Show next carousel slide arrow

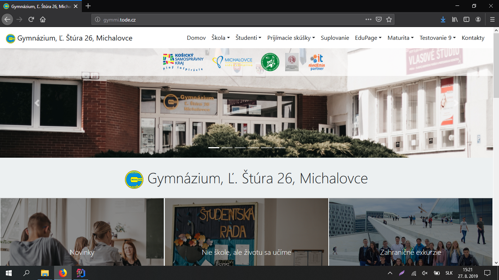pyautogui.click(x=456, y=103)
